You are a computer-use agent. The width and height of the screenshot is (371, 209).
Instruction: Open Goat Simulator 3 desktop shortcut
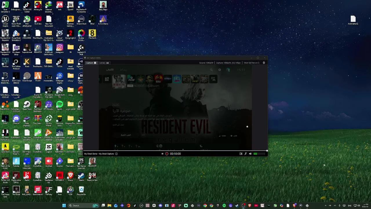[x=5, y=7]
